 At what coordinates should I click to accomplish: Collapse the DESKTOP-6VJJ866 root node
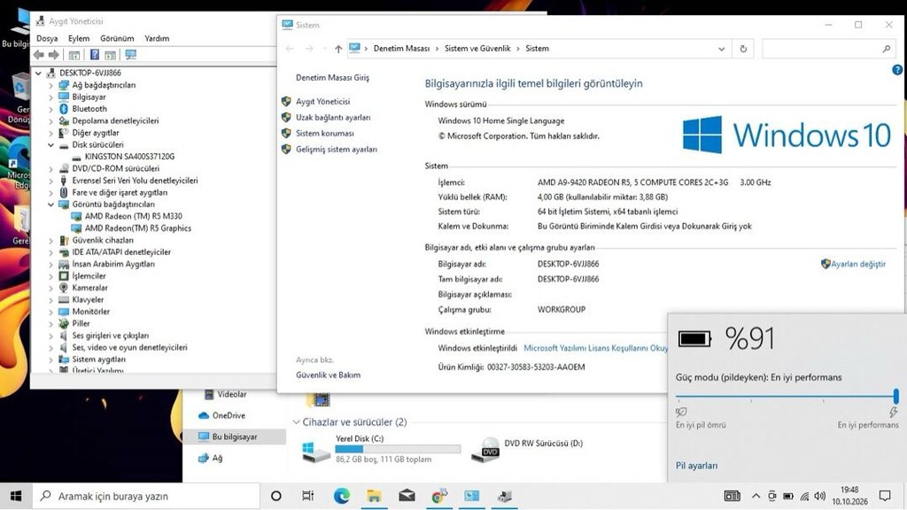tap(38, 73)
